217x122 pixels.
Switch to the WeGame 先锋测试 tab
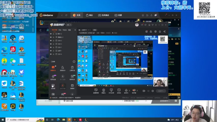[x=104, y=15]
